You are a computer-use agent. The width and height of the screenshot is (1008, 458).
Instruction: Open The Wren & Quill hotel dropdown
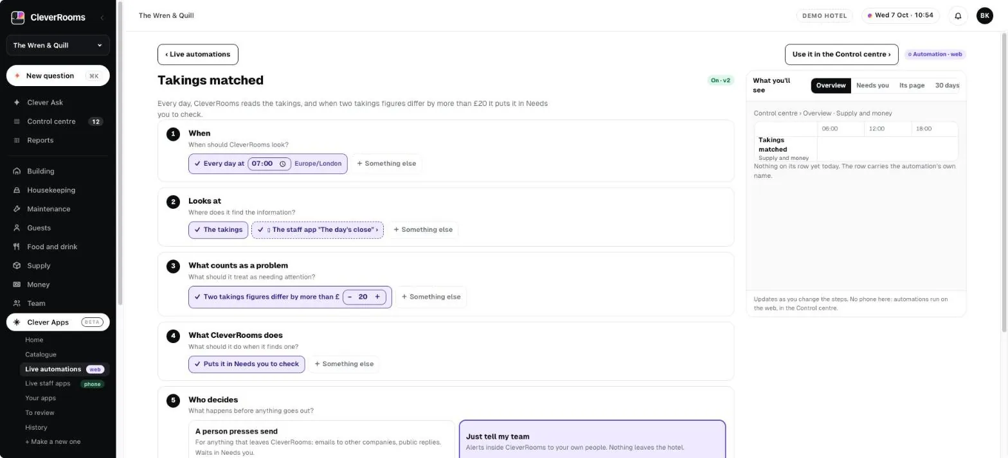58,46
